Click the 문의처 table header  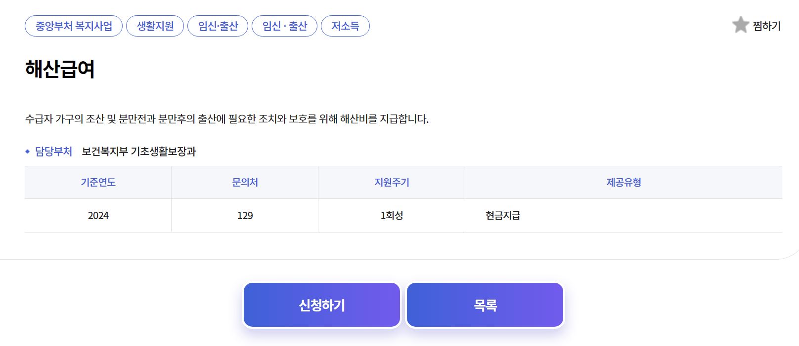(x=245, y=182)
